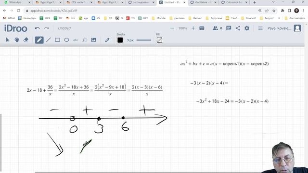Insert an image with image tool

pos(94,40)
